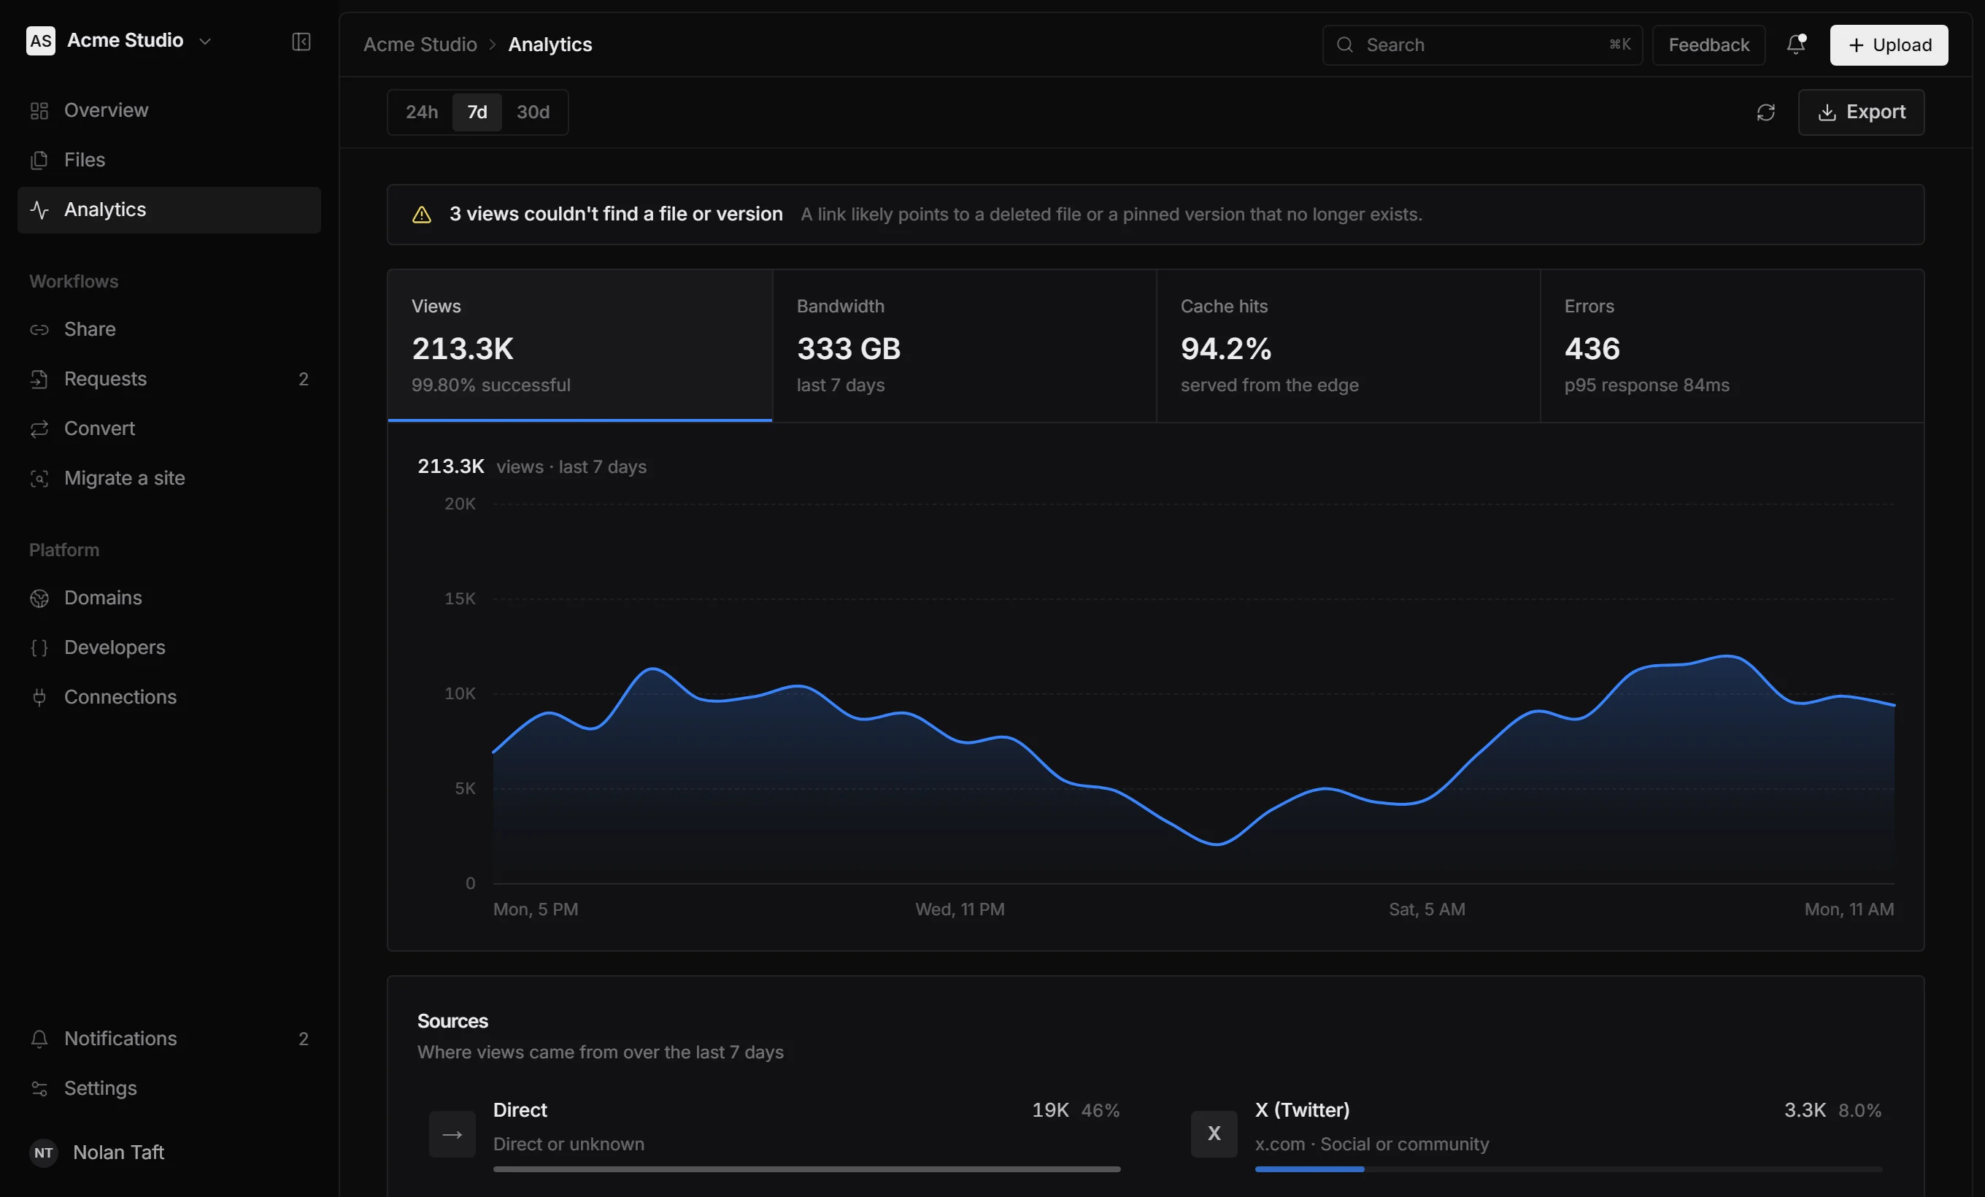Click the magnifier icon in search box
Screen dimensions: 1985x1197
point(1344,45)
